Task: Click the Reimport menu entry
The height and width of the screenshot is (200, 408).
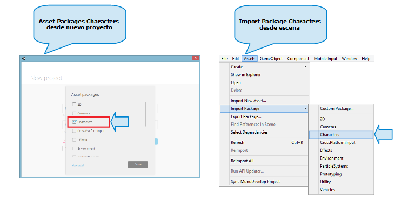Action: click(x=265, y=150)
